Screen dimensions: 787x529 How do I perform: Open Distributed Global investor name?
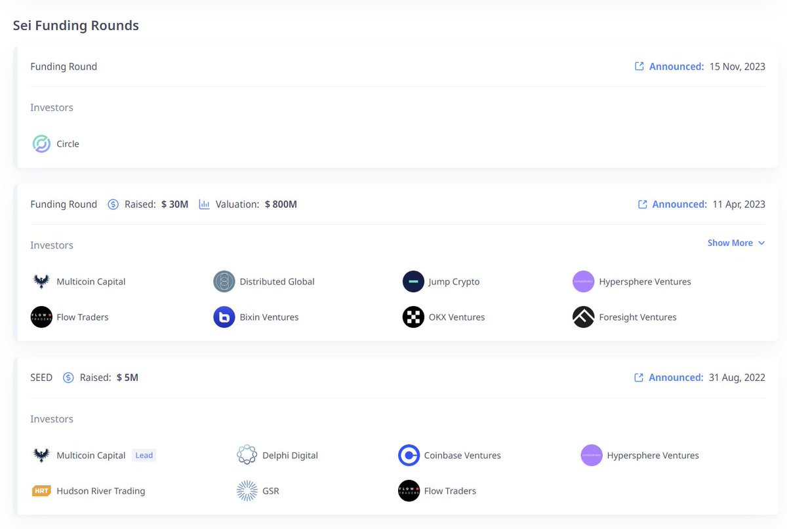point(277,282)
